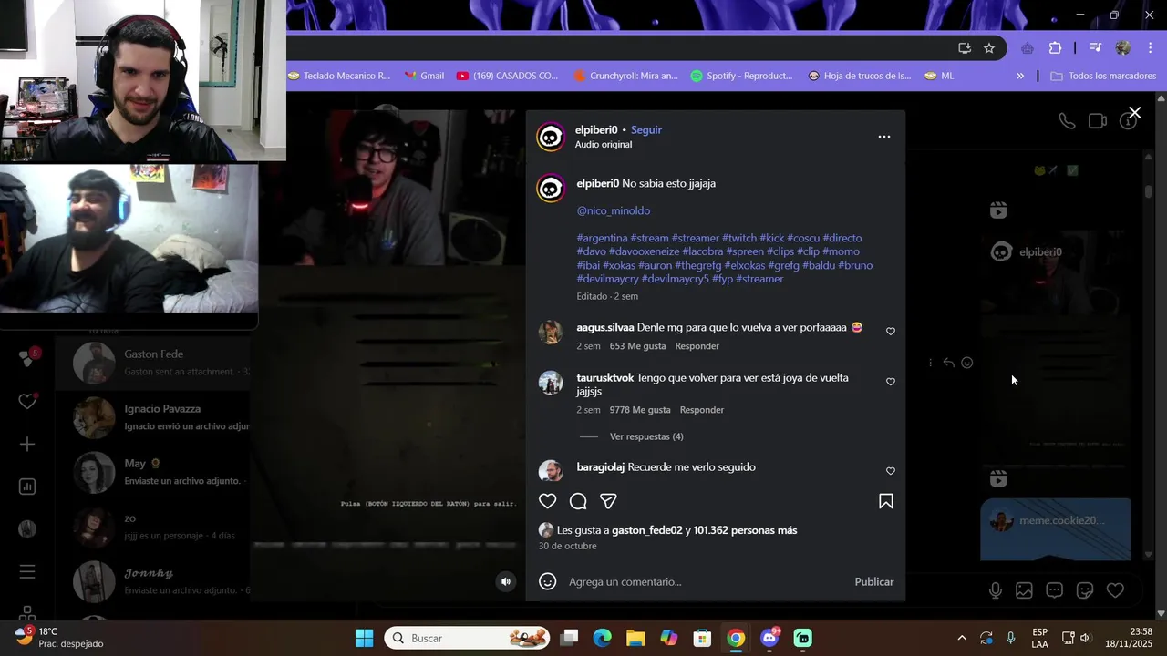Open Notifications heart icon in sidebar
The width and height of the screenshot is (1167, 656).
pos(27,401)
